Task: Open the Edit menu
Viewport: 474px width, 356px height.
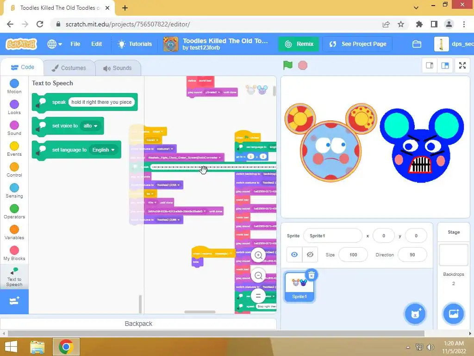Action: tap(96, 44)
